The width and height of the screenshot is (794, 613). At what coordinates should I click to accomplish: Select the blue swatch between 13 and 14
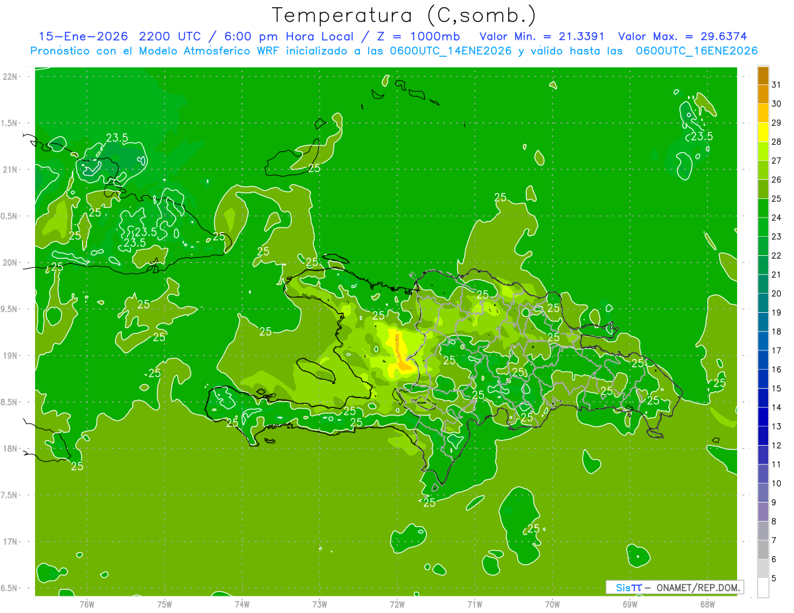click(x=763, y=417)
